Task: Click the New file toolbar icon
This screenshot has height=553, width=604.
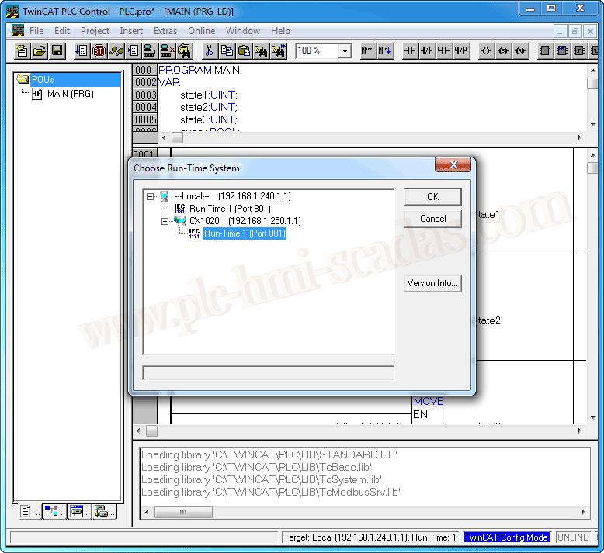Action: click(23, 51)
